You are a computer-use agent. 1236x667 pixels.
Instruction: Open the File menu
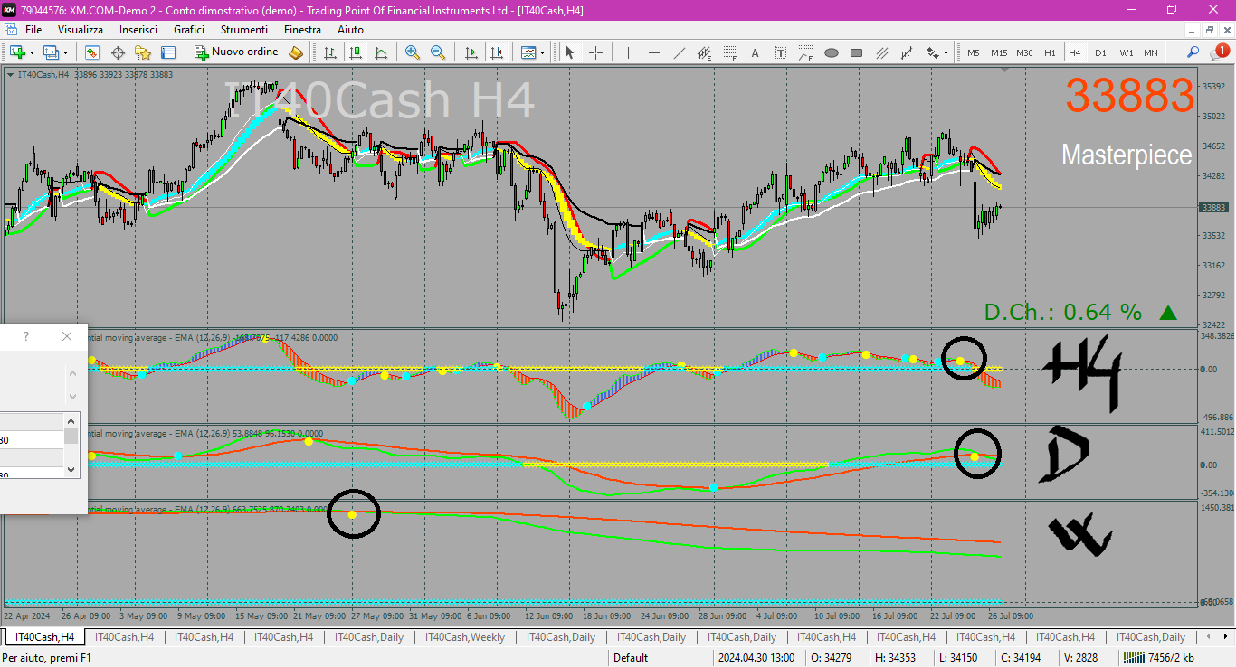(x=33, y=30)
